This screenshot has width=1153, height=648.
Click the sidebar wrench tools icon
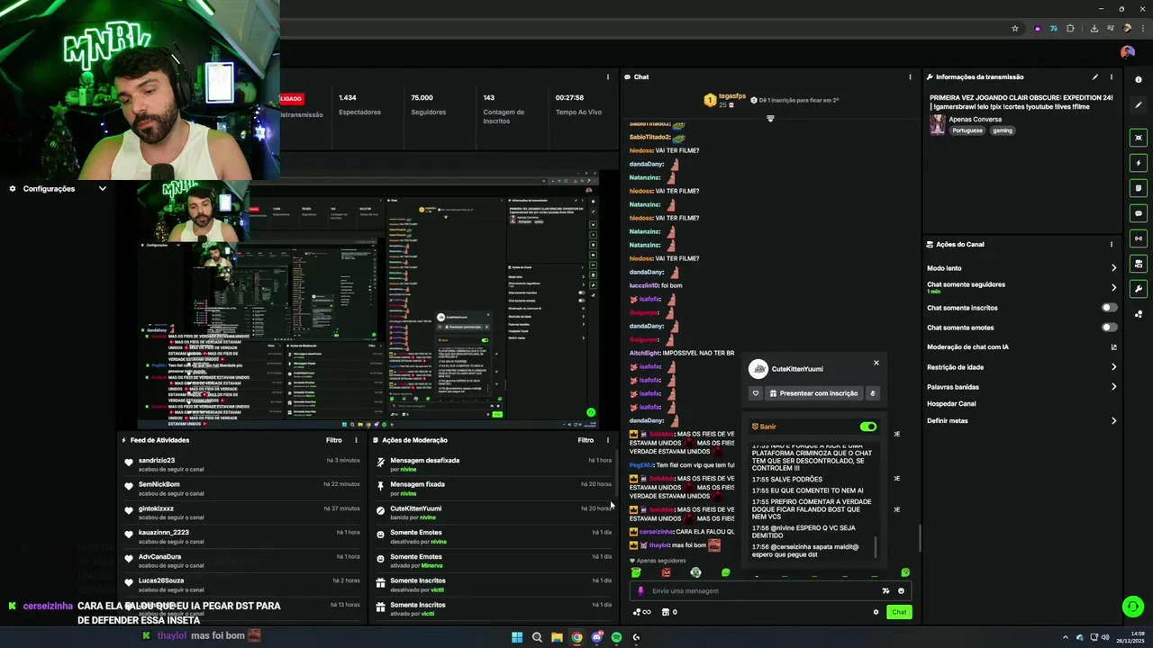pyautogui.click(x=1139, y=289)
